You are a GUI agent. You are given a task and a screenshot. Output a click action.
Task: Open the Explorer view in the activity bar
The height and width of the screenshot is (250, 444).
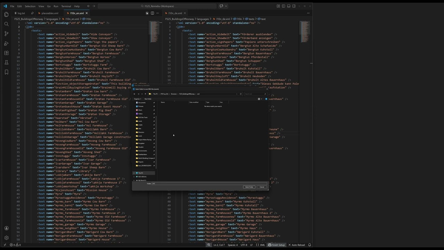click(x=6, y=14)
